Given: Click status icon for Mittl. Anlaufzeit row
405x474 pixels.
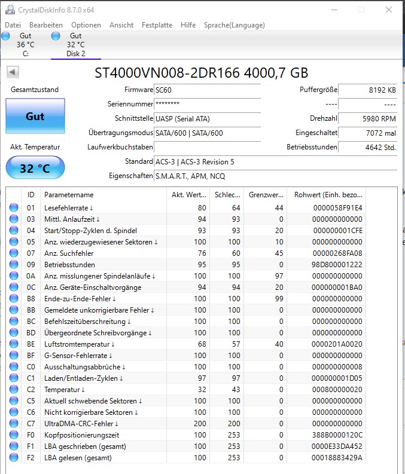Looking at the screenshot, I should [14, 219].
